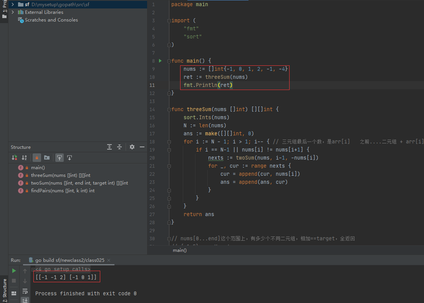Collapse inner for range fold at line 21
Image resolution: width=424 pixels, height=303 pixels.
(169, 166)
